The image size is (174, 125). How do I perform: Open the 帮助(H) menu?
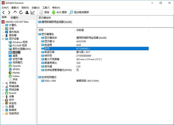tap(56, 8)
